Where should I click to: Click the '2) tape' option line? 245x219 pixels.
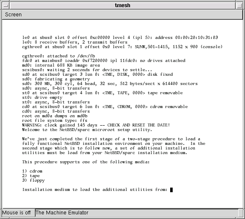click(x=31, y=176)
